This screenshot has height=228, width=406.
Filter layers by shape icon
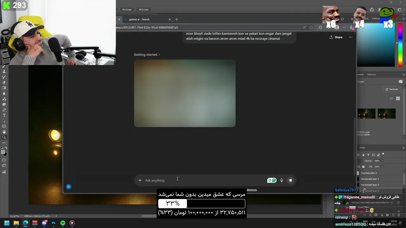(x=373, y=155)
